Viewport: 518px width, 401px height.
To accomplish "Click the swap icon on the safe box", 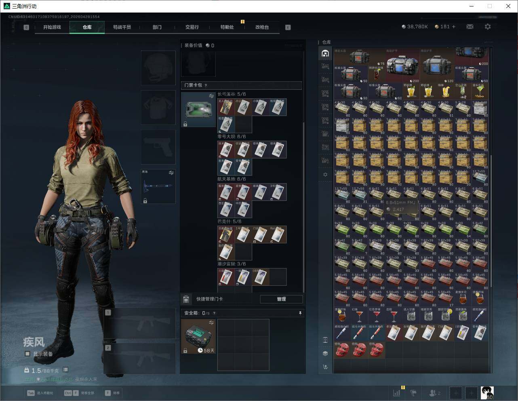I will [x=211, y=323].
